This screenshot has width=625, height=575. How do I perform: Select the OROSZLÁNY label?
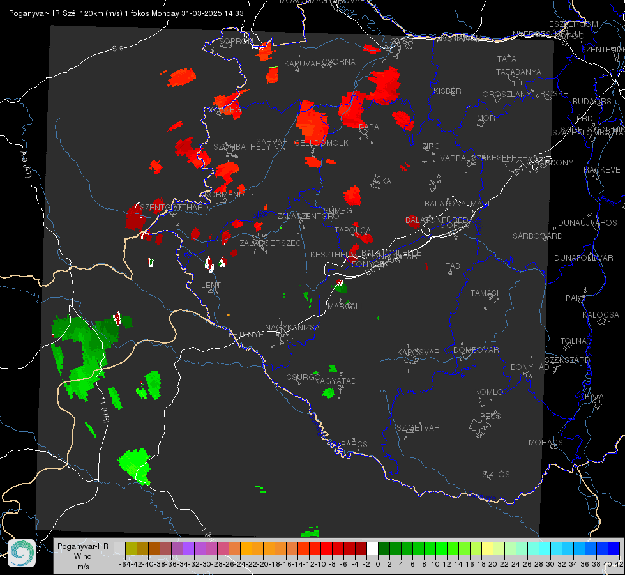pos(507,95)
